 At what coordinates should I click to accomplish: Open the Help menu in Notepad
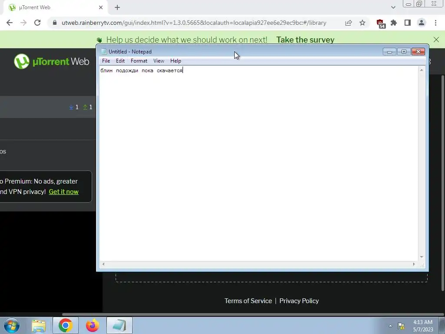pos(176,61)
